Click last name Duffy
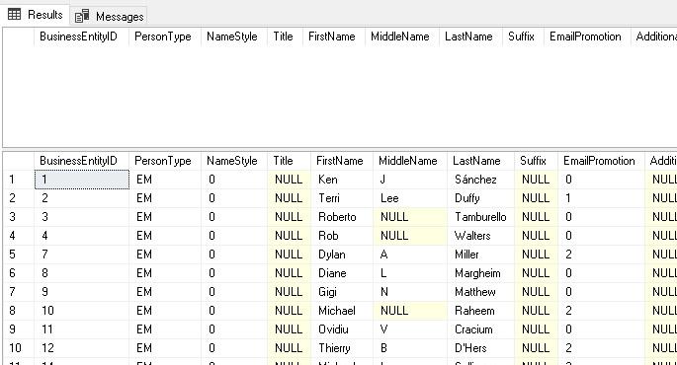The width and height of the screenshot is (677, 365). pyautogui.click(x=467, y=198)
